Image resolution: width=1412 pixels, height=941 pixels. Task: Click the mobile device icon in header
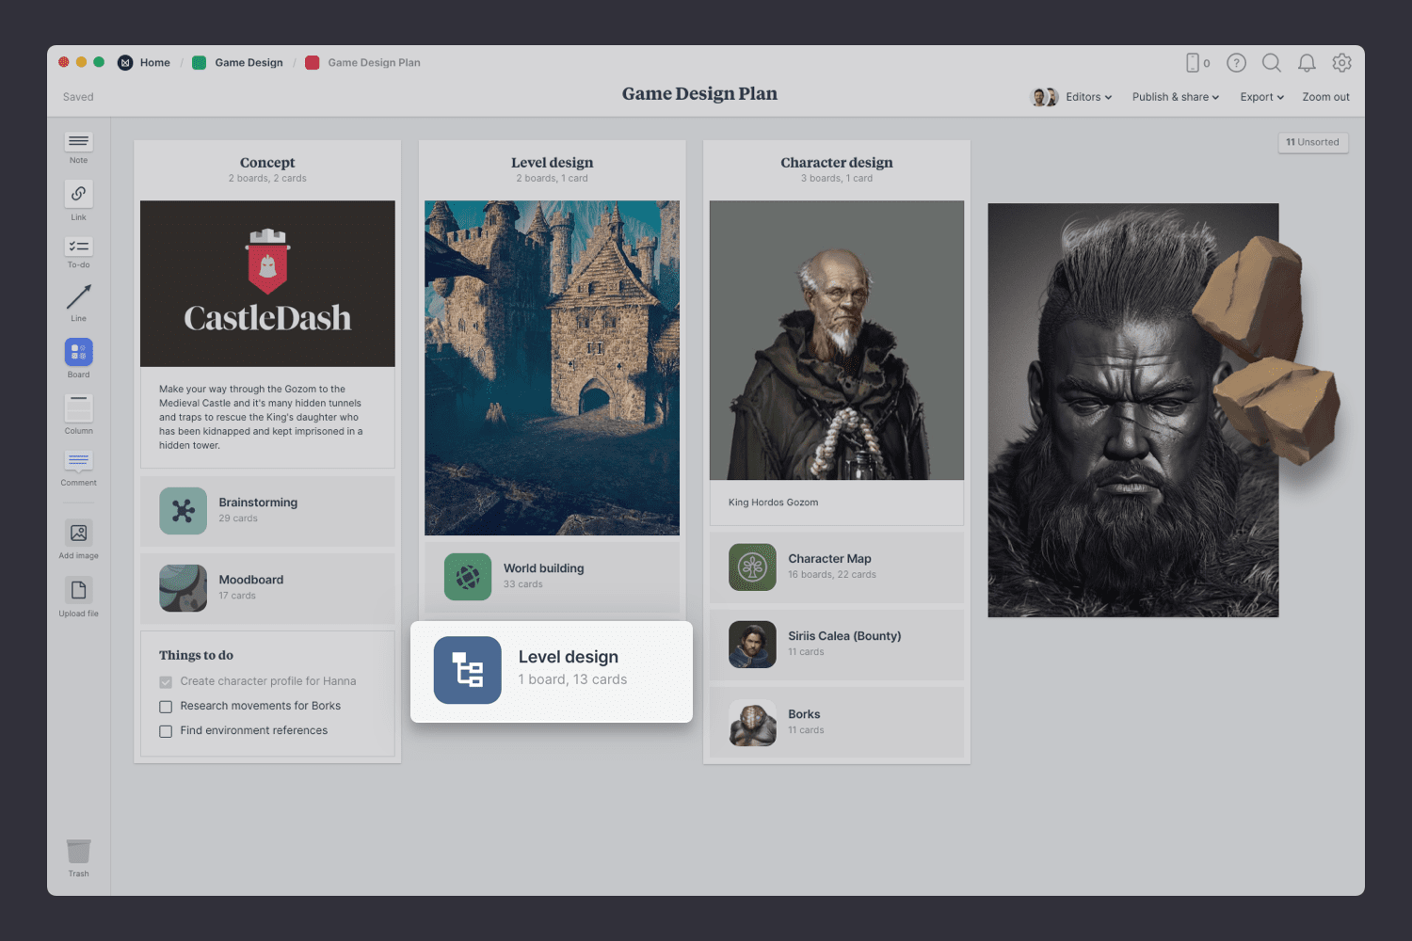[1193, 63]
